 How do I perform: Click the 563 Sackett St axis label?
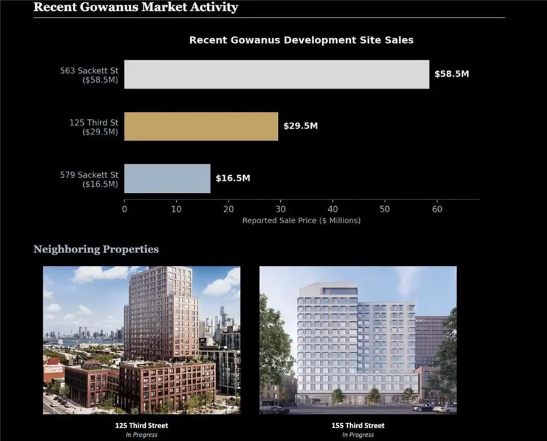click(89, 75)
